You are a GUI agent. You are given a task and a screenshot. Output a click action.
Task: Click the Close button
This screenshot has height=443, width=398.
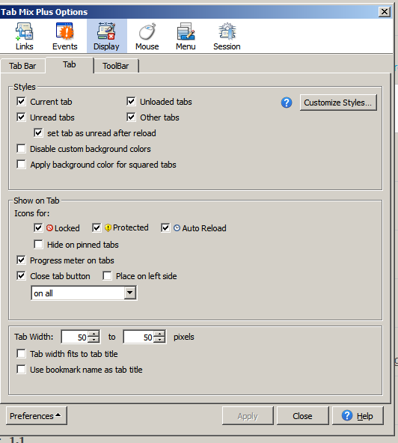[x=302, y=416]
